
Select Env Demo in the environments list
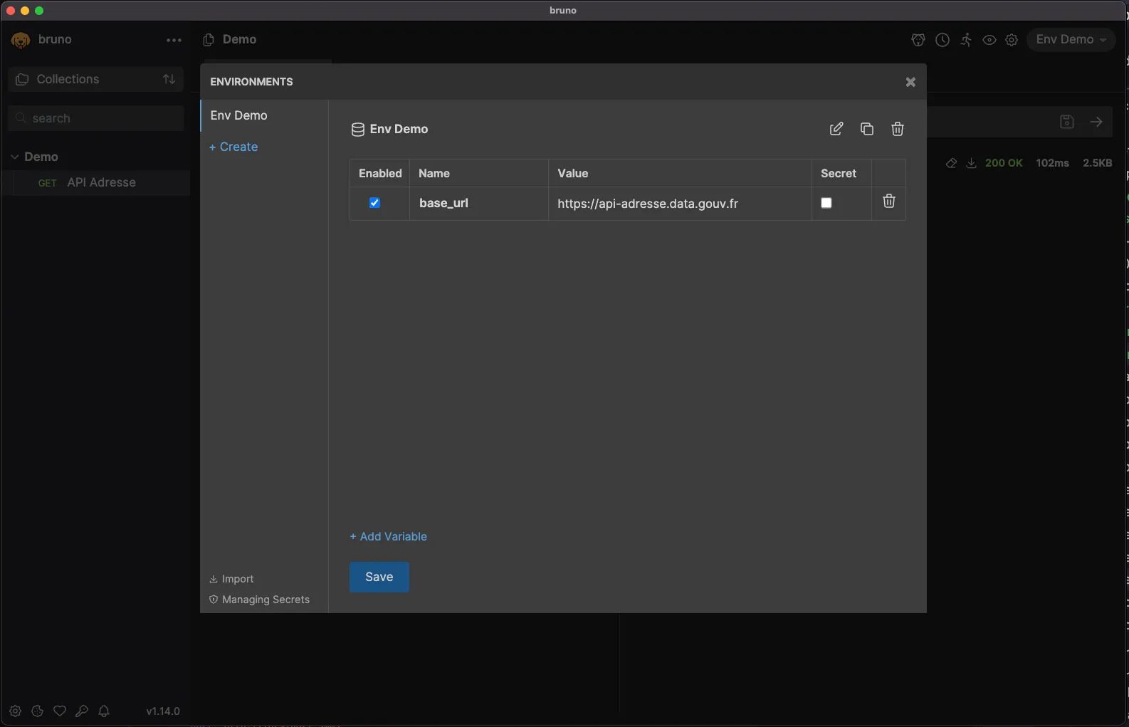click(239, 115)
